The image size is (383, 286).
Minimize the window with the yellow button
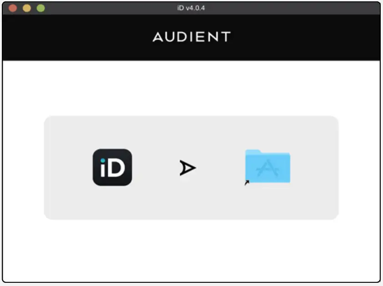coord(27,8)
